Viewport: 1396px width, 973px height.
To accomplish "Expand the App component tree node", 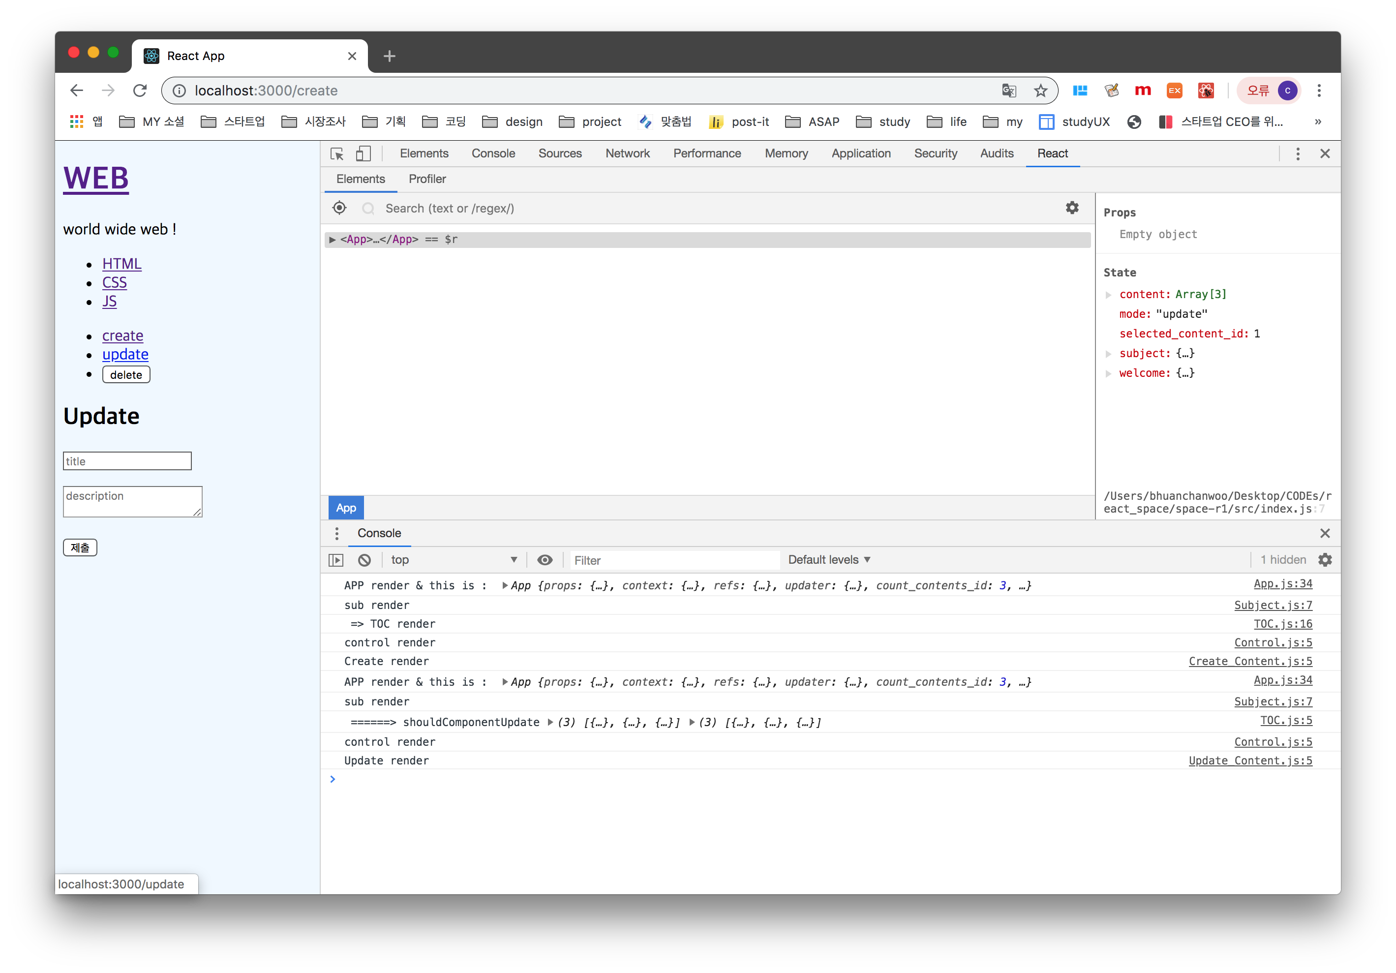I will (332, 240).
